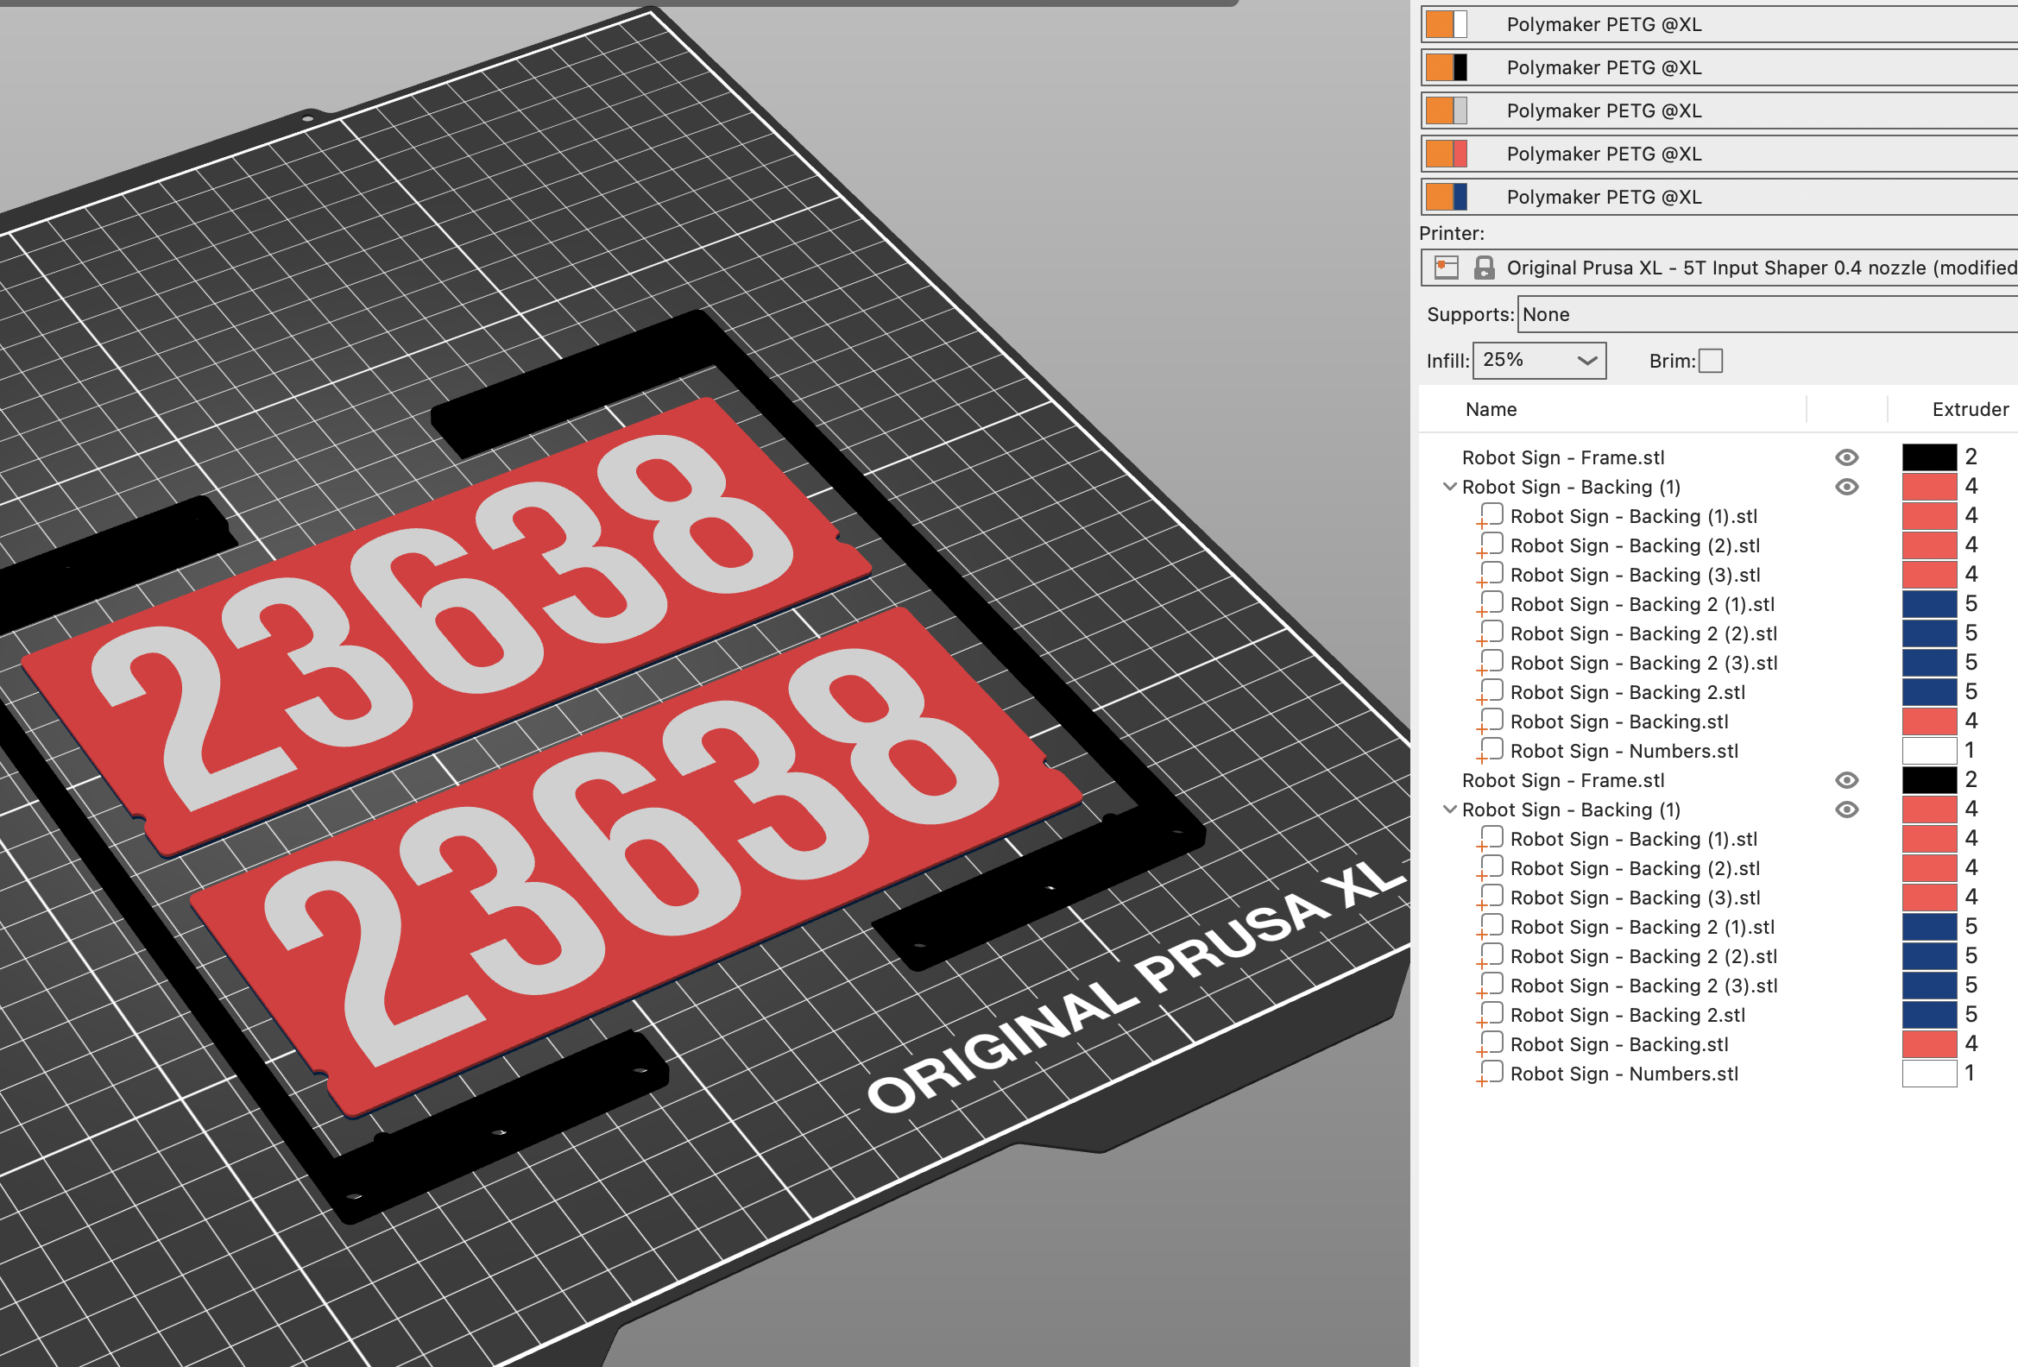Click the orange-white filament color icon

1446,24
